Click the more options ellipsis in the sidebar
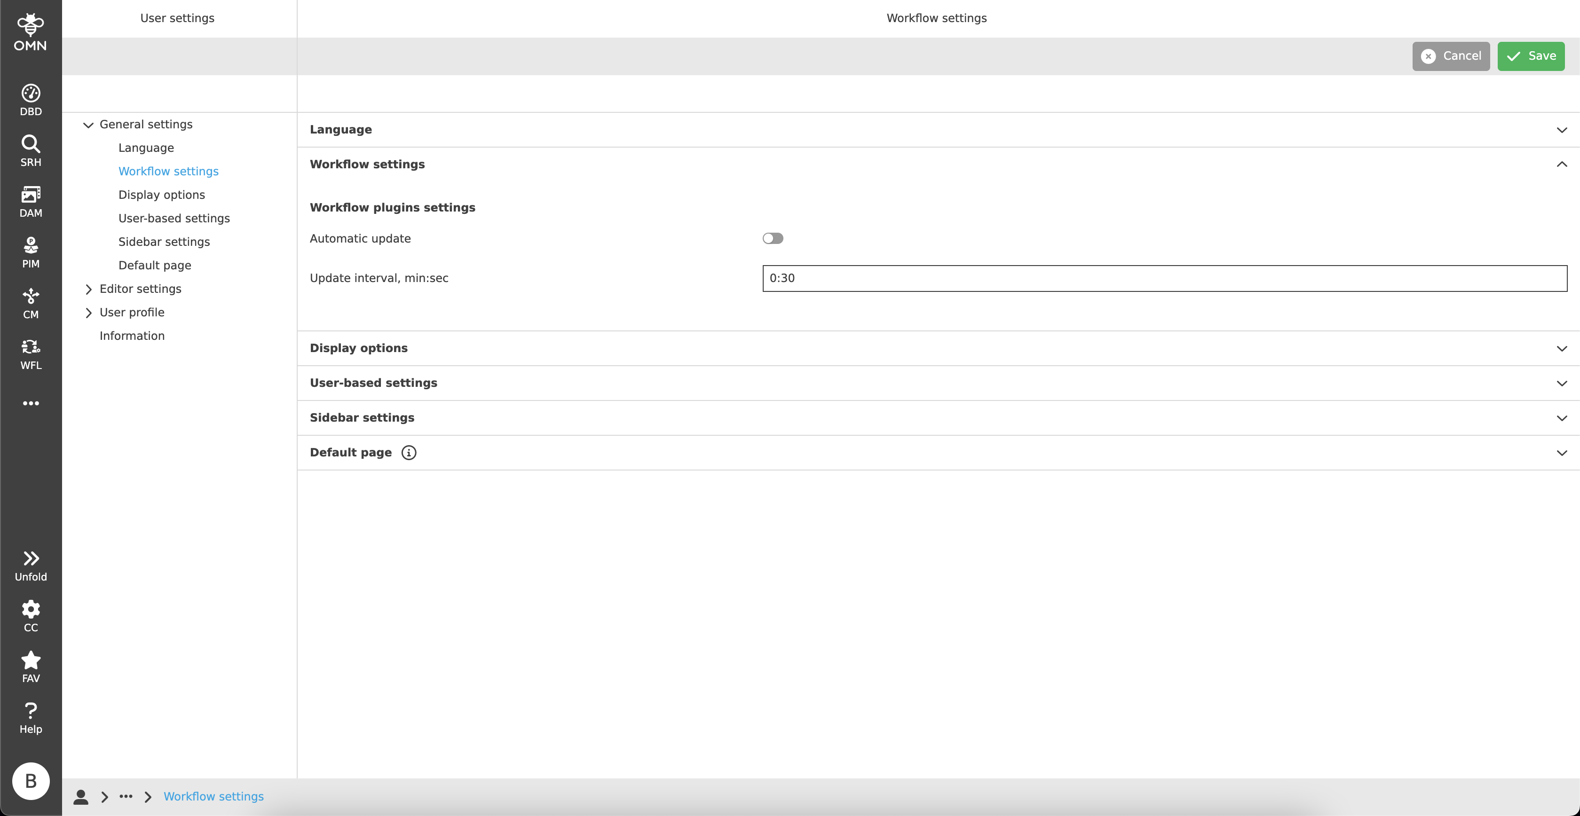1580x816 pixels. (31, 403)
